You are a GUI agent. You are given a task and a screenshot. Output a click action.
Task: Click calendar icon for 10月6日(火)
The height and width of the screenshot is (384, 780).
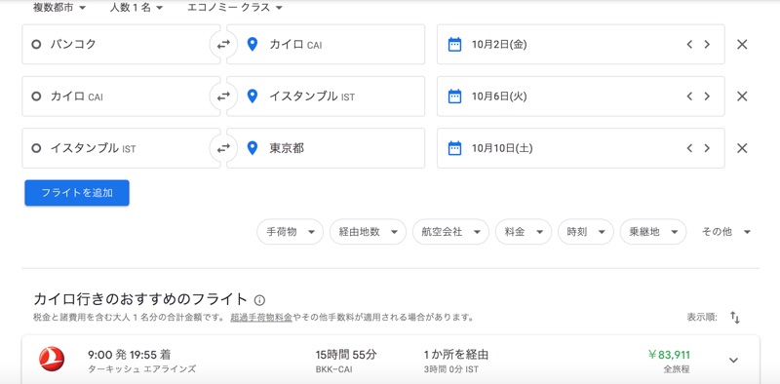pos(454,96)
